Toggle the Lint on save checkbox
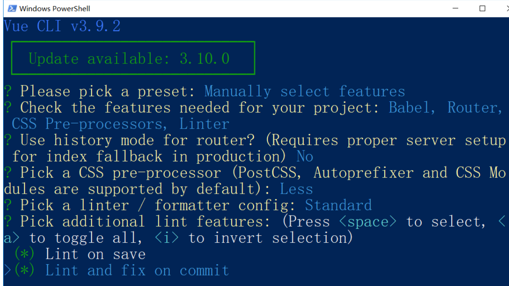Screen dimensions: 509x286 point(25,254)
